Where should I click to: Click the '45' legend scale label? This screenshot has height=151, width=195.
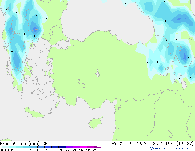pyautogui.click(x=88, y=150)
